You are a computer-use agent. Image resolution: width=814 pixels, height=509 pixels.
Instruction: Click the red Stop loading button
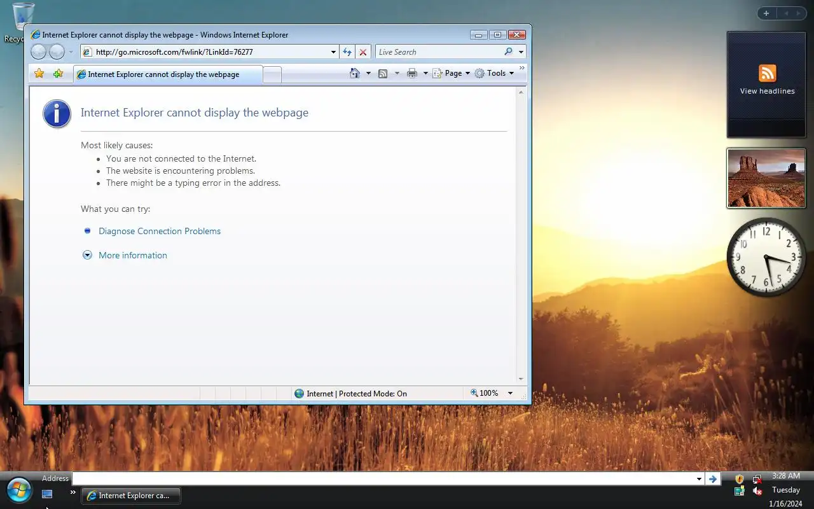point(363,52)
